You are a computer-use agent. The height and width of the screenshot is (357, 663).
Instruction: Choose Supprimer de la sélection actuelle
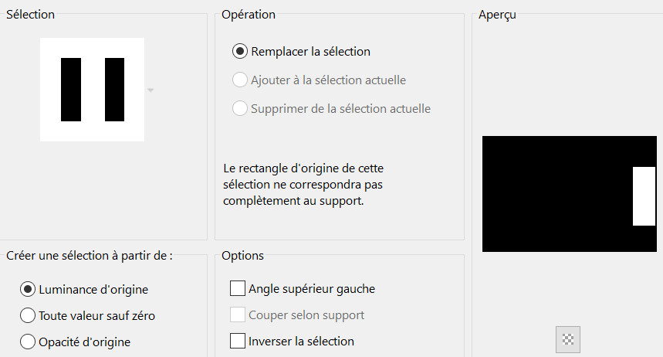coord(240,108)
